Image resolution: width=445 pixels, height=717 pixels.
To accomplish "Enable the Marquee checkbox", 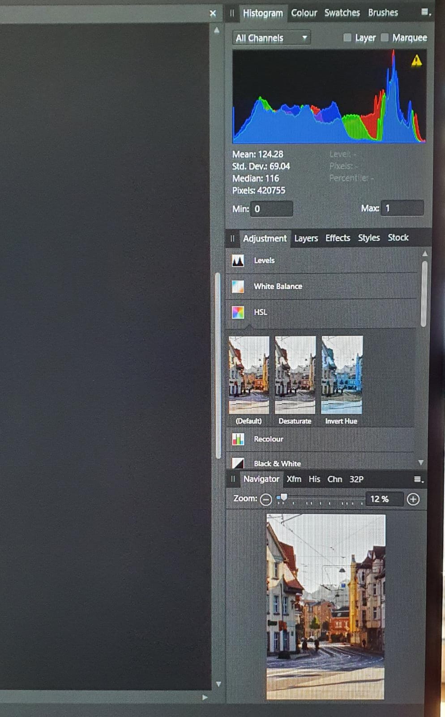I will tap(385, 38).
